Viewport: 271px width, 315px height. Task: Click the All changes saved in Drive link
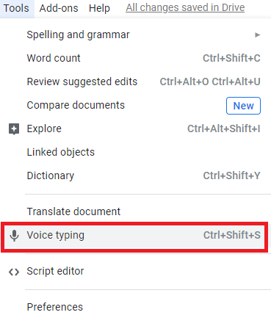pos(185,7)
